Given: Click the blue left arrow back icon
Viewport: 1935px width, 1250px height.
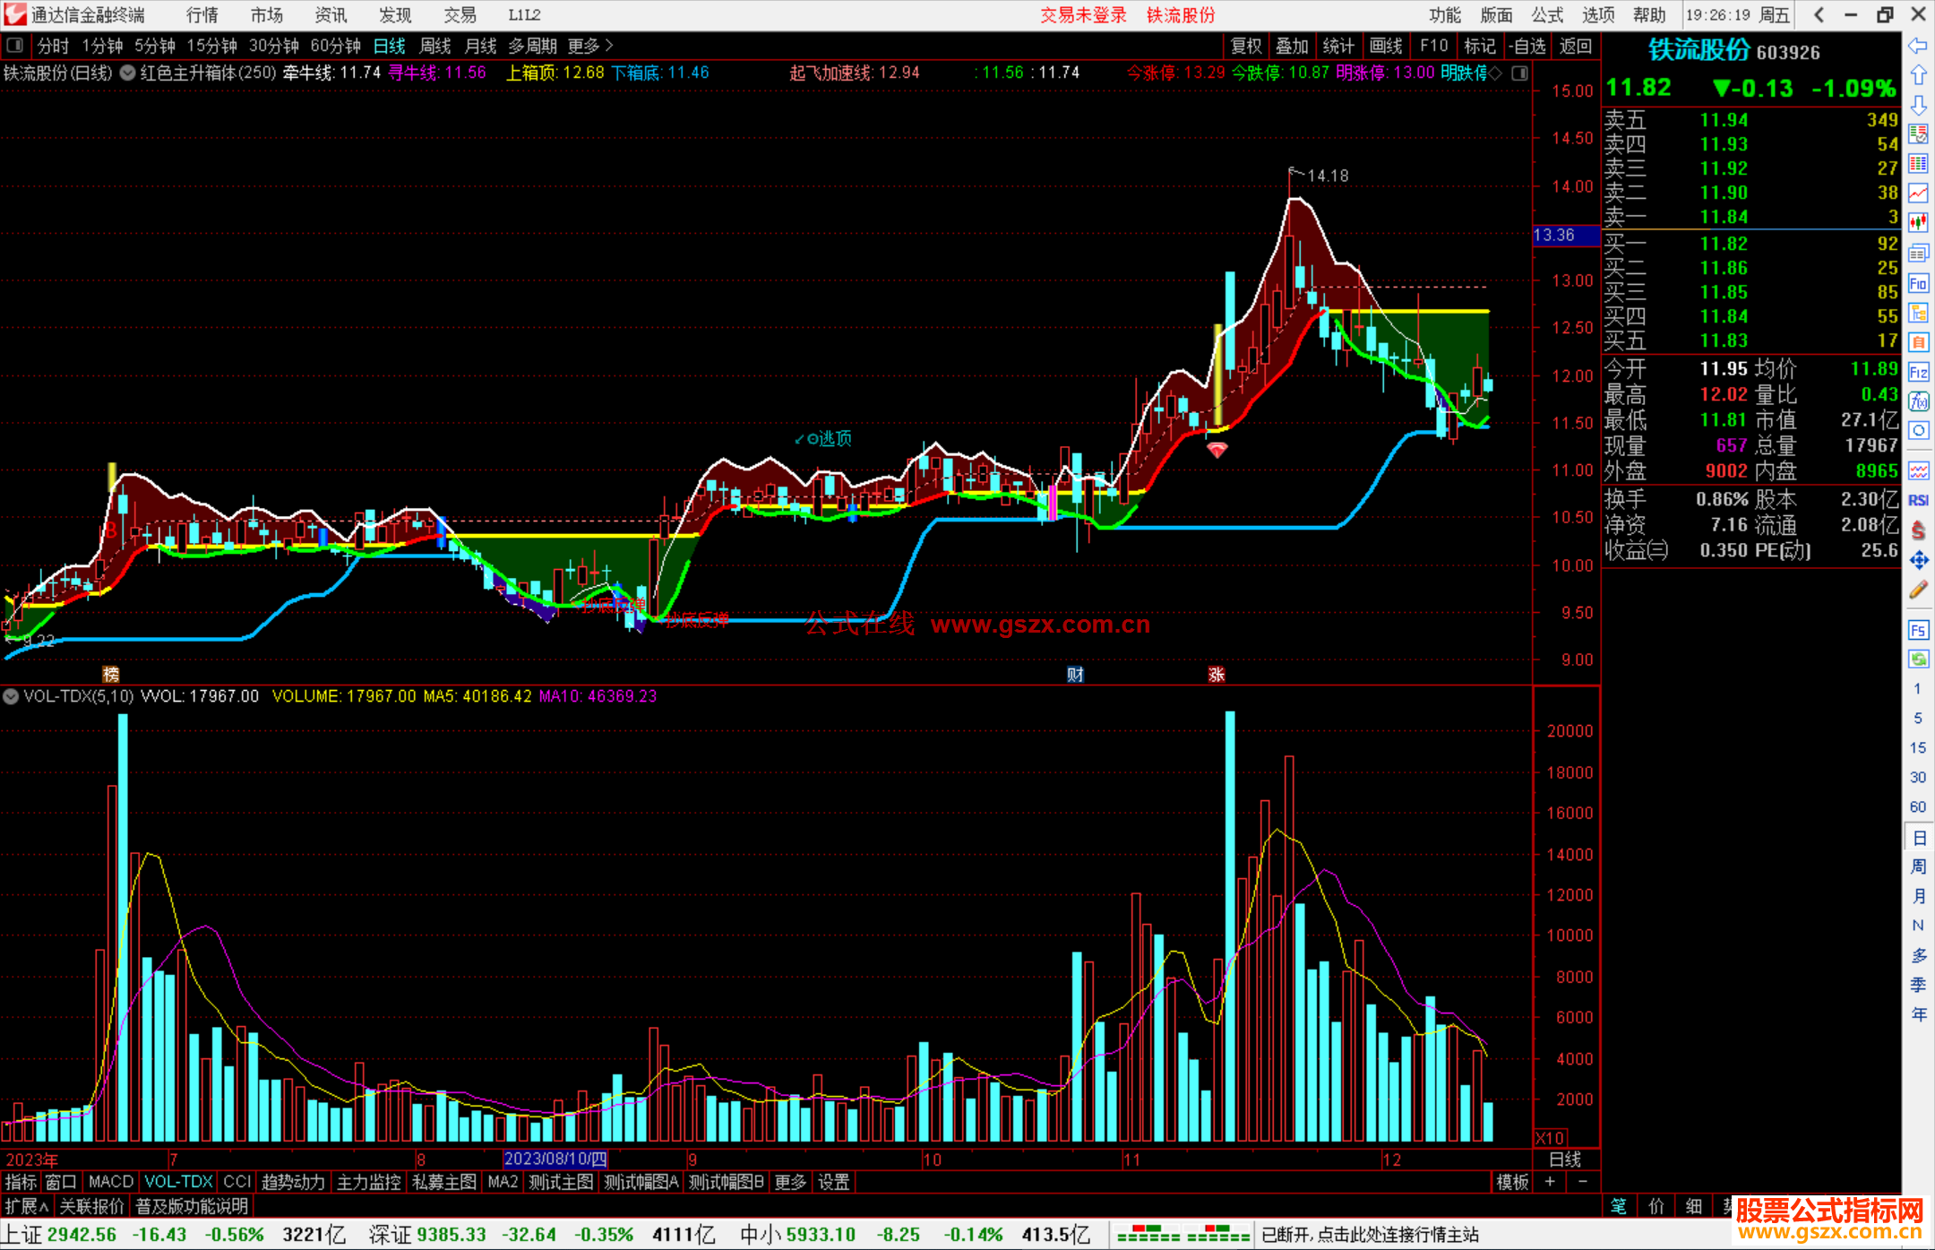Looking at the screenshot, I should 1918,45.
